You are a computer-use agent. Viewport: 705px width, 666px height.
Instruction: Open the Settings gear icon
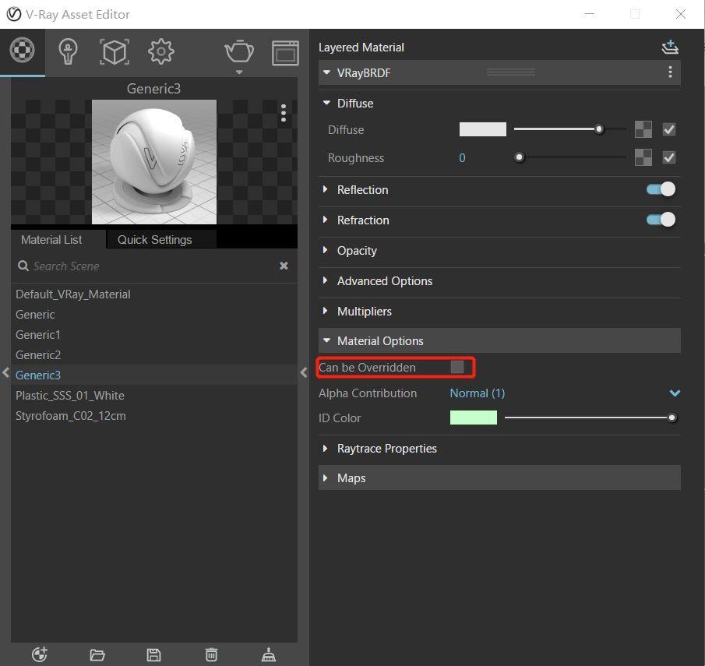pos(161,51)
